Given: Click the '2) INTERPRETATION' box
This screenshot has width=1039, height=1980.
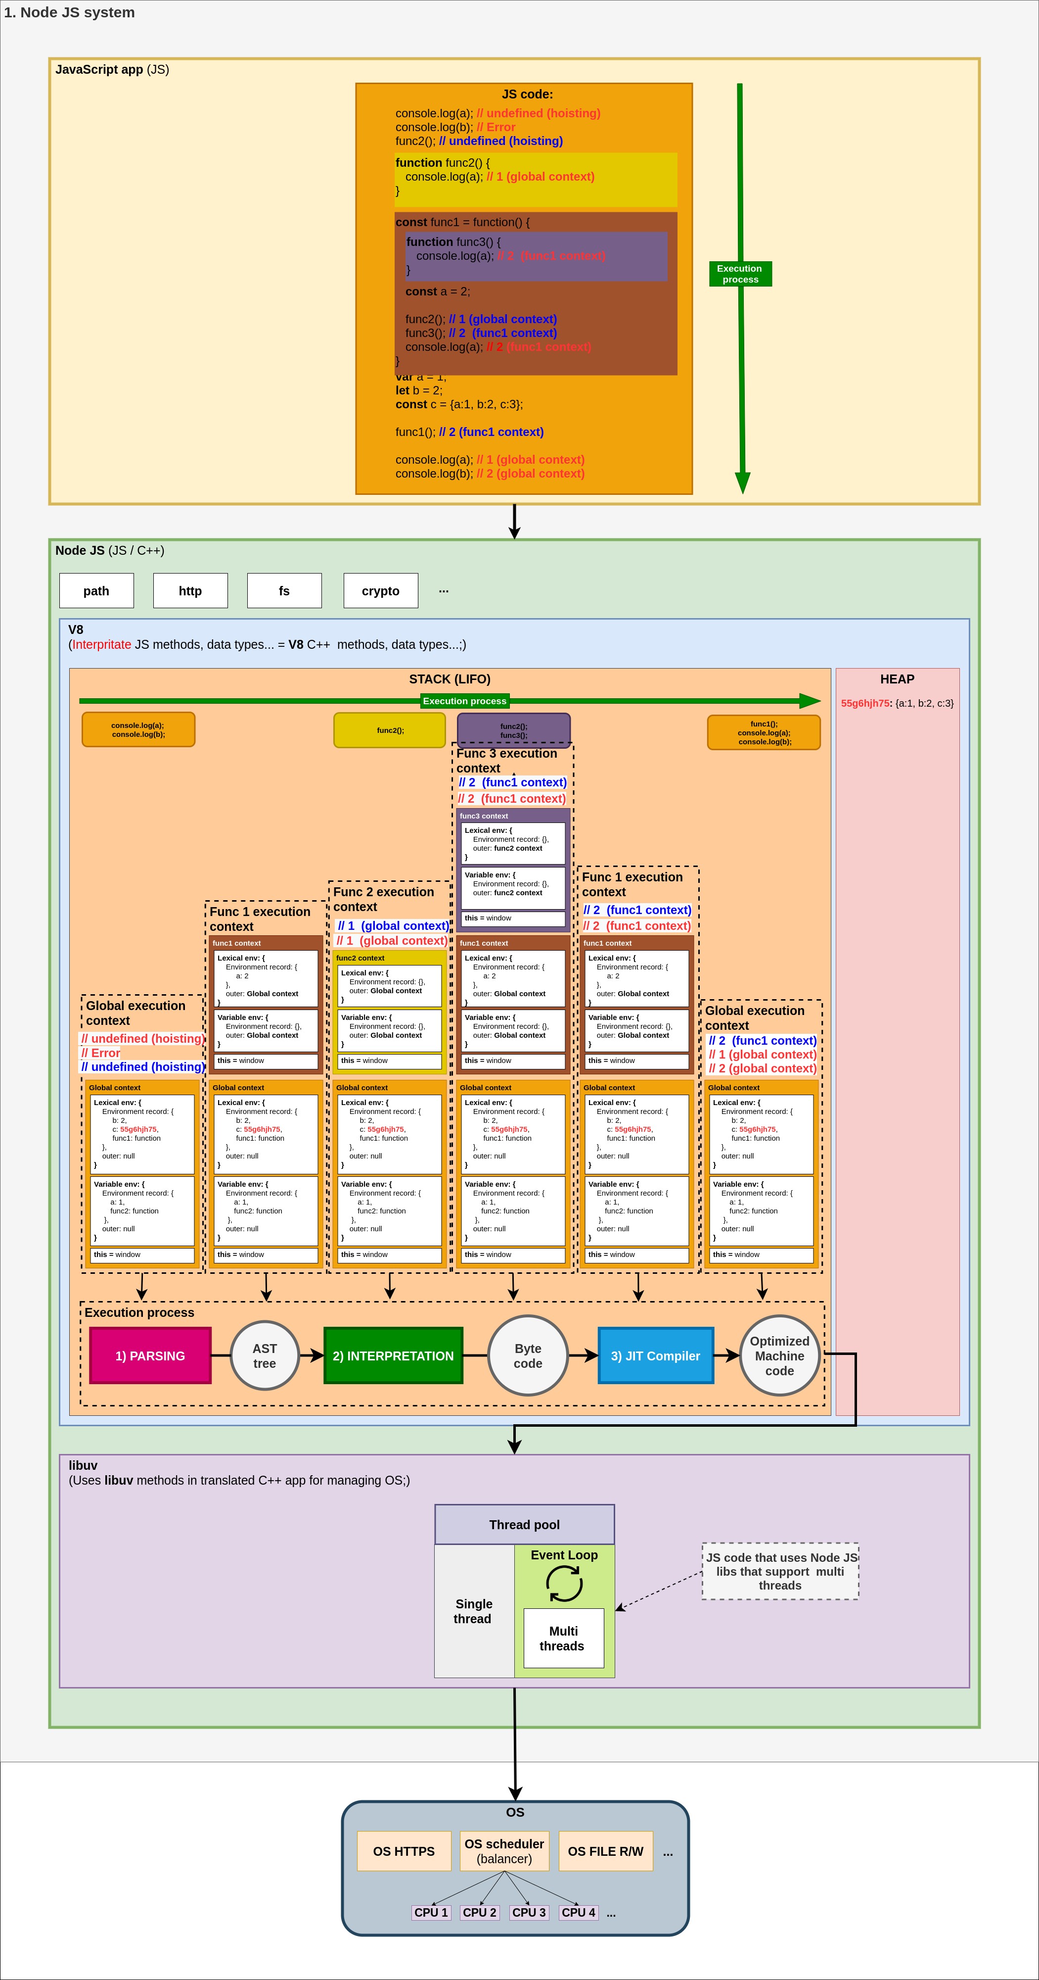Looking at the screenshot, I should point(393,1356).
